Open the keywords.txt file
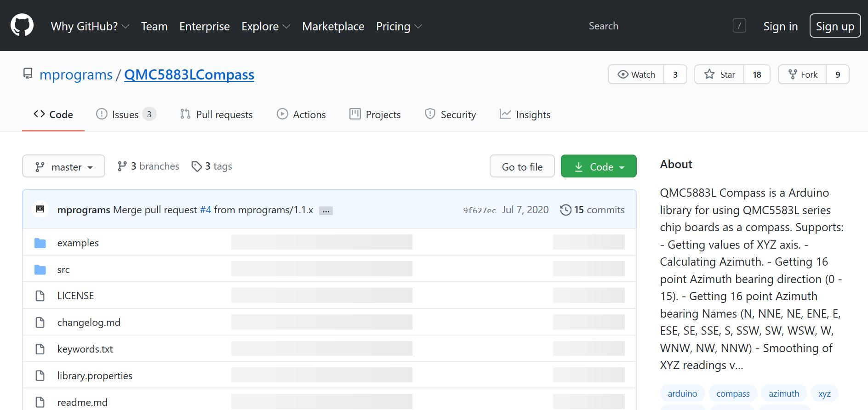This screenshot has height=410, width=868. (85, 349)
